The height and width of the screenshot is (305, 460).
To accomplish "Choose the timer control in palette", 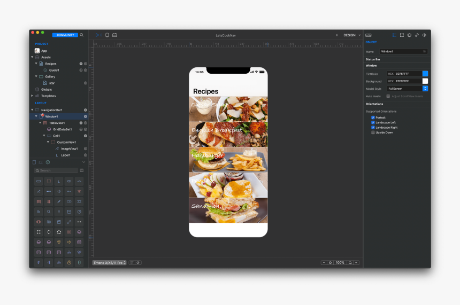I will click(69, 262).
